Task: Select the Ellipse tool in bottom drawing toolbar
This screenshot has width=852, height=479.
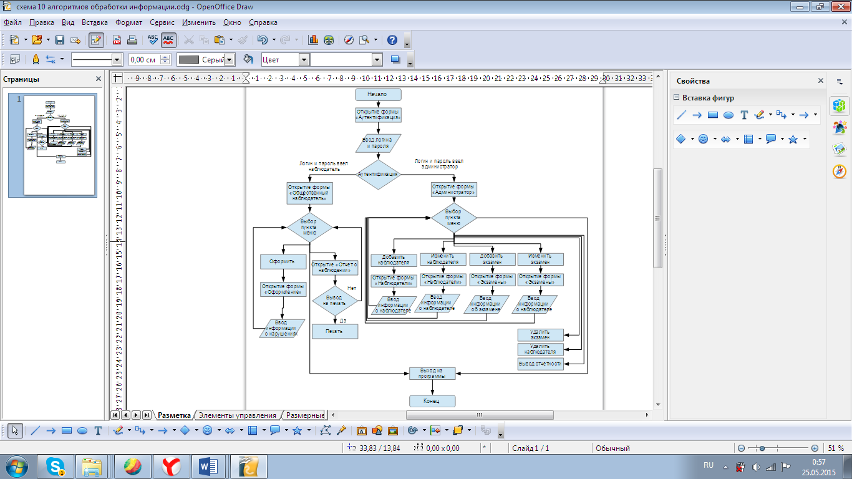Action: pos(82,430)
